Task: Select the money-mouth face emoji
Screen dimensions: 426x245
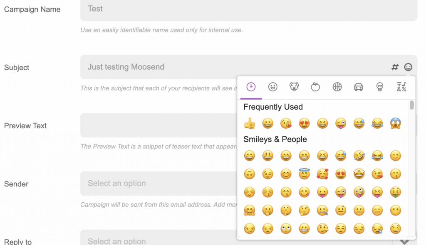Action: click(396, 192)
